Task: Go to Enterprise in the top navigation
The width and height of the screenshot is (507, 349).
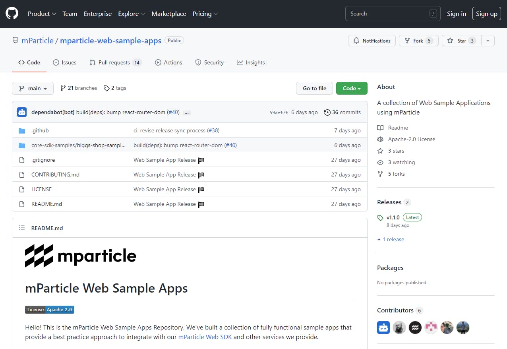Action: [98, 14]
